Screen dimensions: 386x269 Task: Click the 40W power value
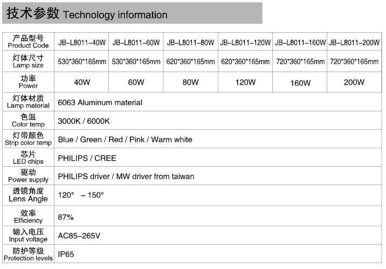82,82
